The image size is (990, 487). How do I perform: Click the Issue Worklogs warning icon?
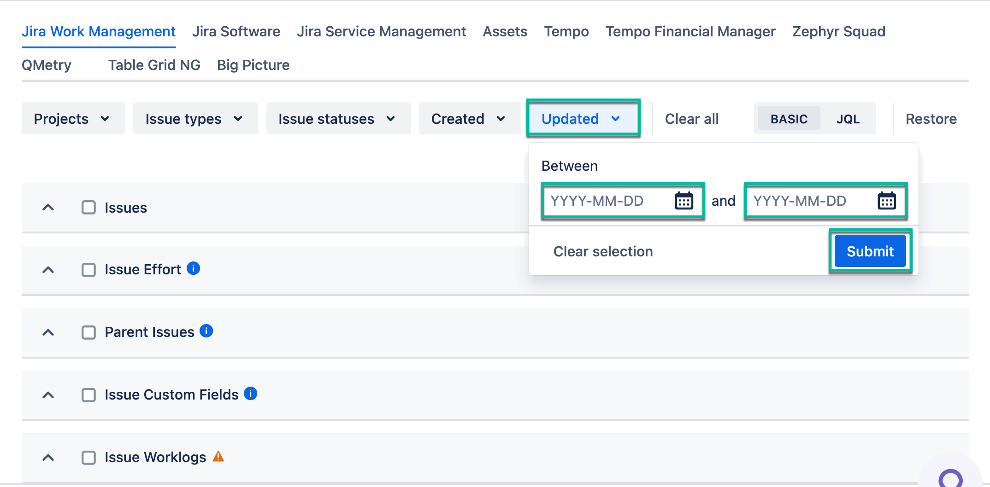point(218,457)
